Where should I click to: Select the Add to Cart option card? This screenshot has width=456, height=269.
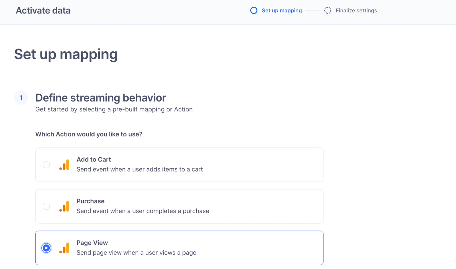(x=179, y=164)
